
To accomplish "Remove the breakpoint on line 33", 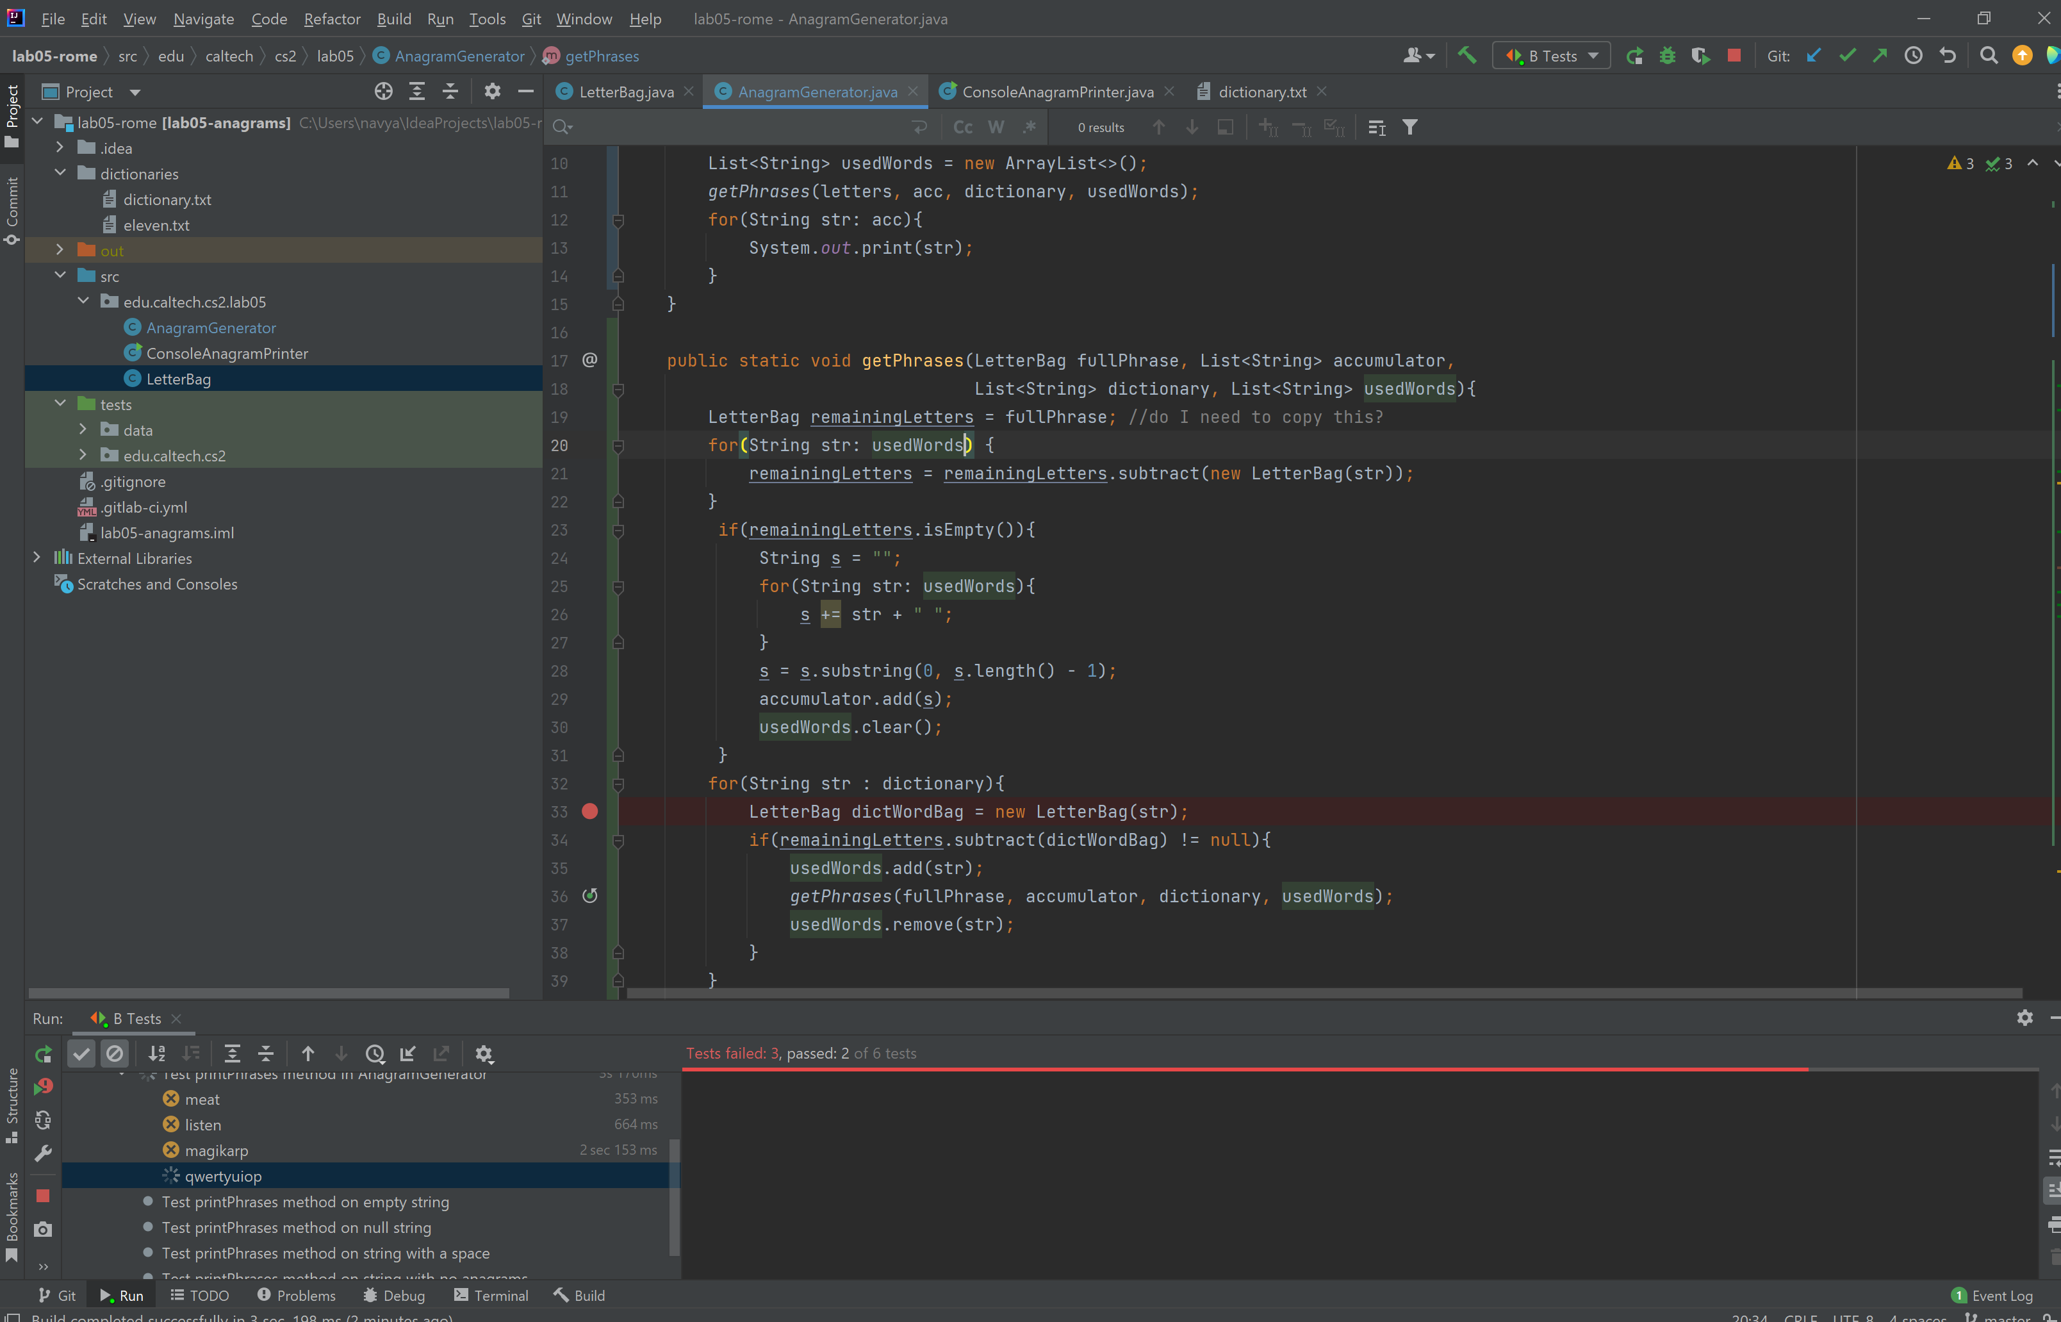I will tap(589, 811).
